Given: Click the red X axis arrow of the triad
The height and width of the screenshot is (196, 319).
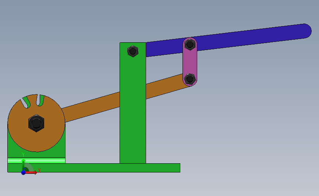Looking at the screenshot, I should pyautogui.click(x=32, y=172).
